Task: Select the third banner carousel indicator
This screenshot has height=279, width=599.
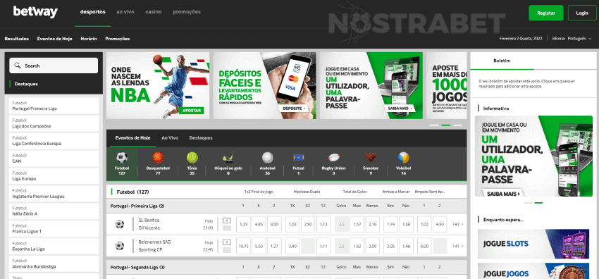Action: click(x=457, y=125)
